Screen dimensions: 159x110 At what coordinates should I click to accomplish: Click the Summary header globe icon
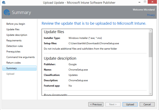click(x=7, y=12)
